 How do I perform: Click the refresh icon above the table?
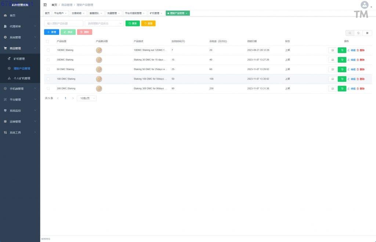pos(359,33)
